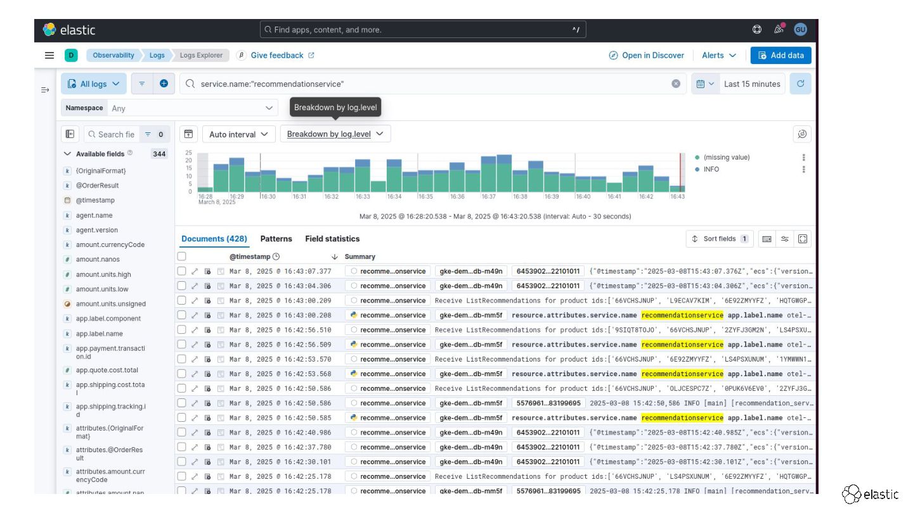Click the amount.currencyCode field
This screenshot has width=913, height=513.
(110, 244)
